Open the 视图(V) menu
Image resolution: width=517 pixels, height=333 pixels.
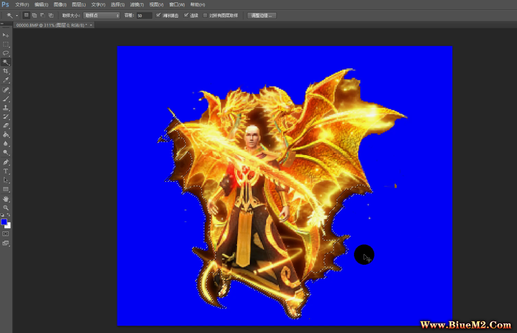click(x=156, y=5)
